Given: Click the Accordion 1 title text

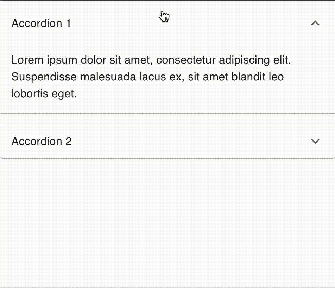Looking at the screenshot, I should click(41, 24).
